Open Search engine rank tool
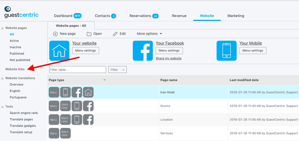Screen dimensions: 299x141 pos(24,113)
